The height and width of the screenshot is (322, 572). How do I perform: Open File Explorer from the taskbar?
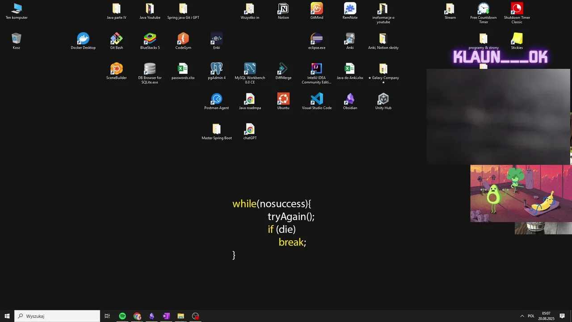coord(181,316)
